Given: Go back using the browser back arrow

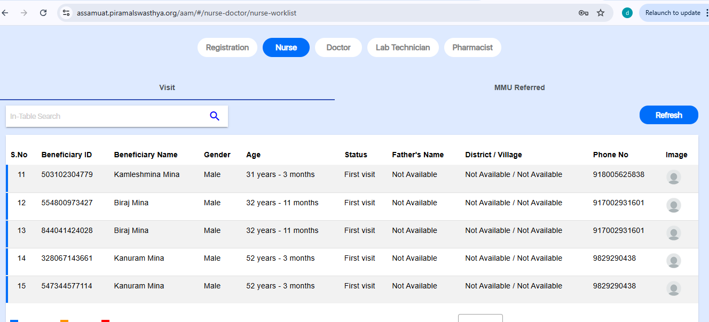Looking at the screenshot, I should click(x=6, y=13).
